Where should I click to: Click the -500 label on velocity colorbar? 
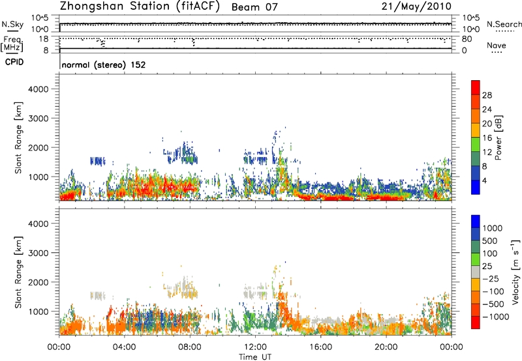(493, 304)
